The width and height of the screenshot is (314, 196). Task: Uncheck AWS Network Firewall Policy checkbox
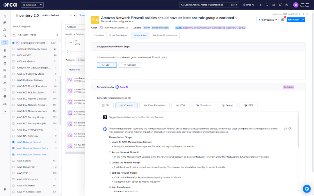13,148
